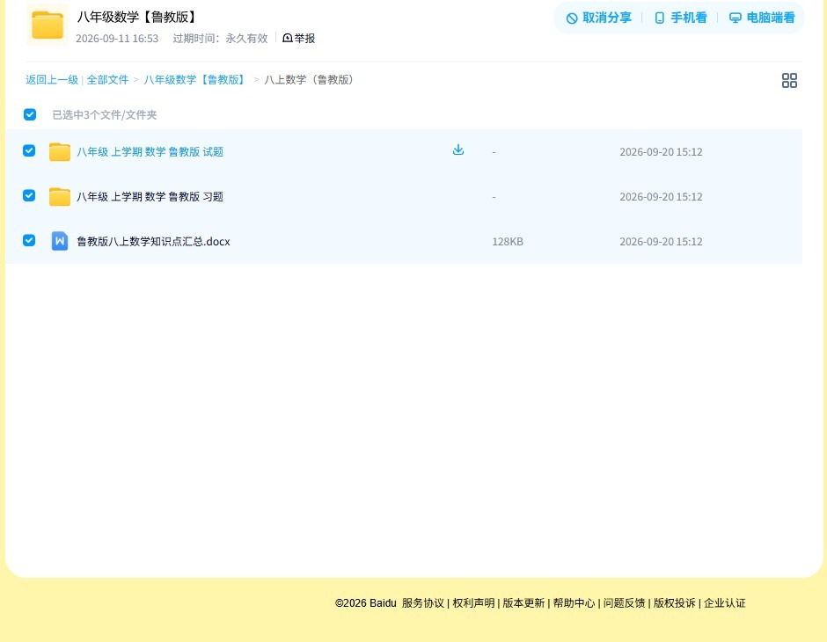Open 版本更新 footer link
This screenshot has width=827, height=642.
pos(523,603)
